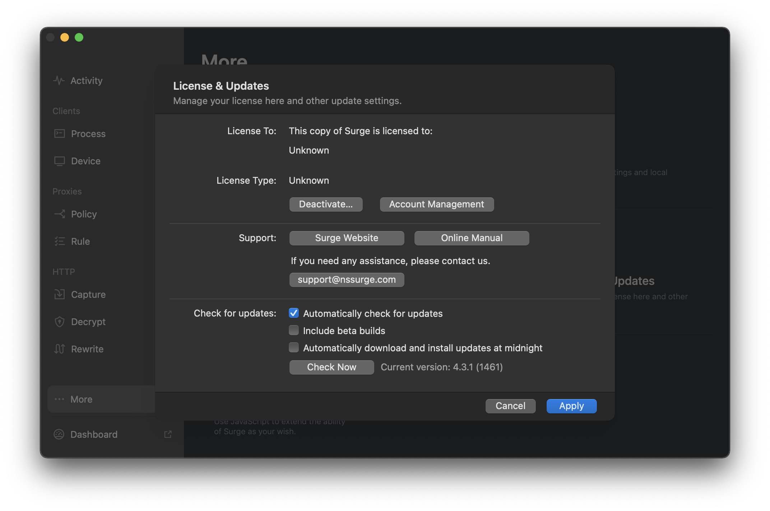Click the Capture icon in sidebar
Image resolution: width=770 pixels, height=511 pixels.
[60, 294]
